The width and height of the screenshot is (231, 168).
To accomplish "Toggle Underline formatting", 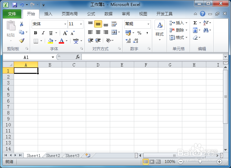I will [x=51, y=33].
